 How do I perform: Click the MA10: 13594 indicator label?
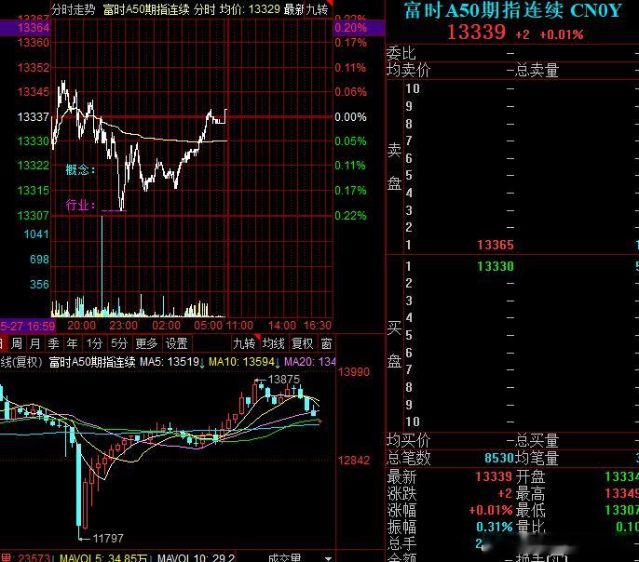241,361
